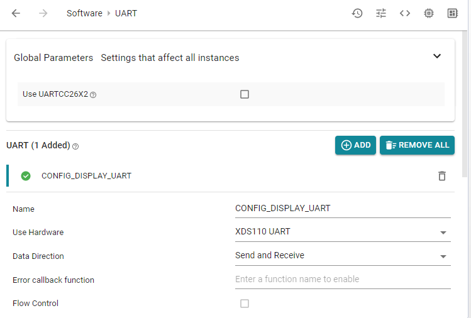Screen dimensions: 471x318
Task: Click help icon beside UART (1 Added)
Action: [75, 146]
